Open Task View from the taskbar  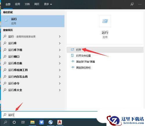[x=23, y=122]
